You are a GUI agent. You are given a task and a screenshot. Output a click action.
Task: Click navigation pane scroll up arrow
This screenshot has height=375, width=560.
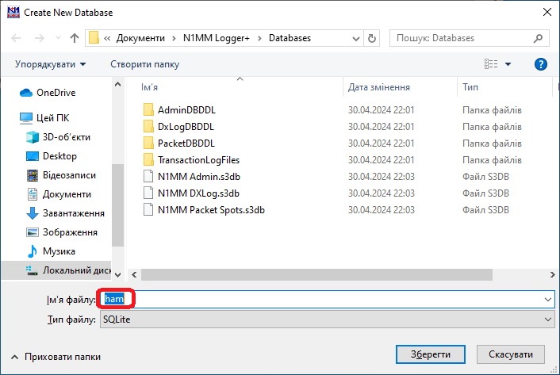click(x=117, y=85)
